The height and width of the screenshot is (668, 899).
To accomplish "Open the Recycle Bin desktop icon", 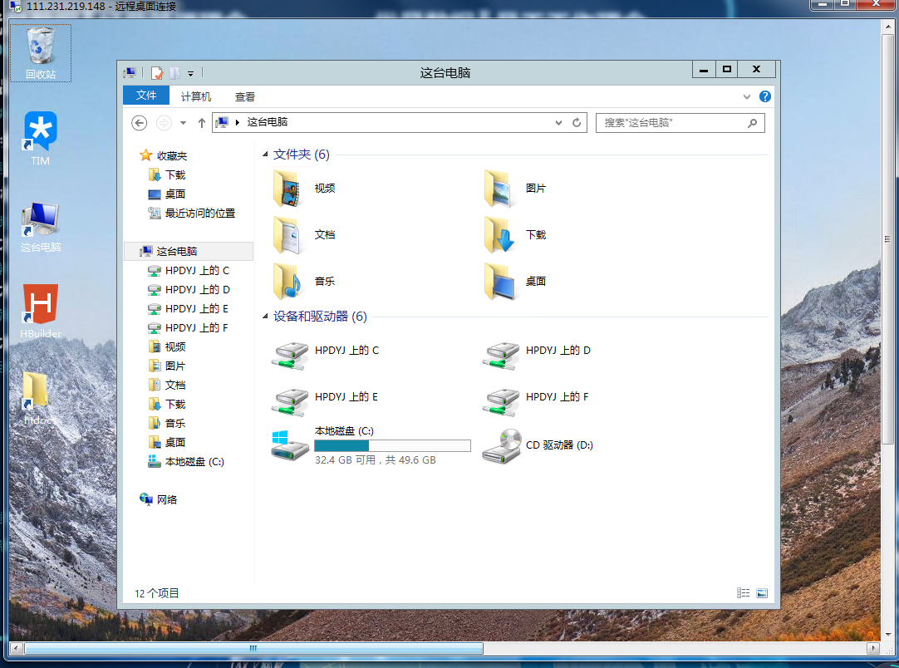I will [40, 52].
